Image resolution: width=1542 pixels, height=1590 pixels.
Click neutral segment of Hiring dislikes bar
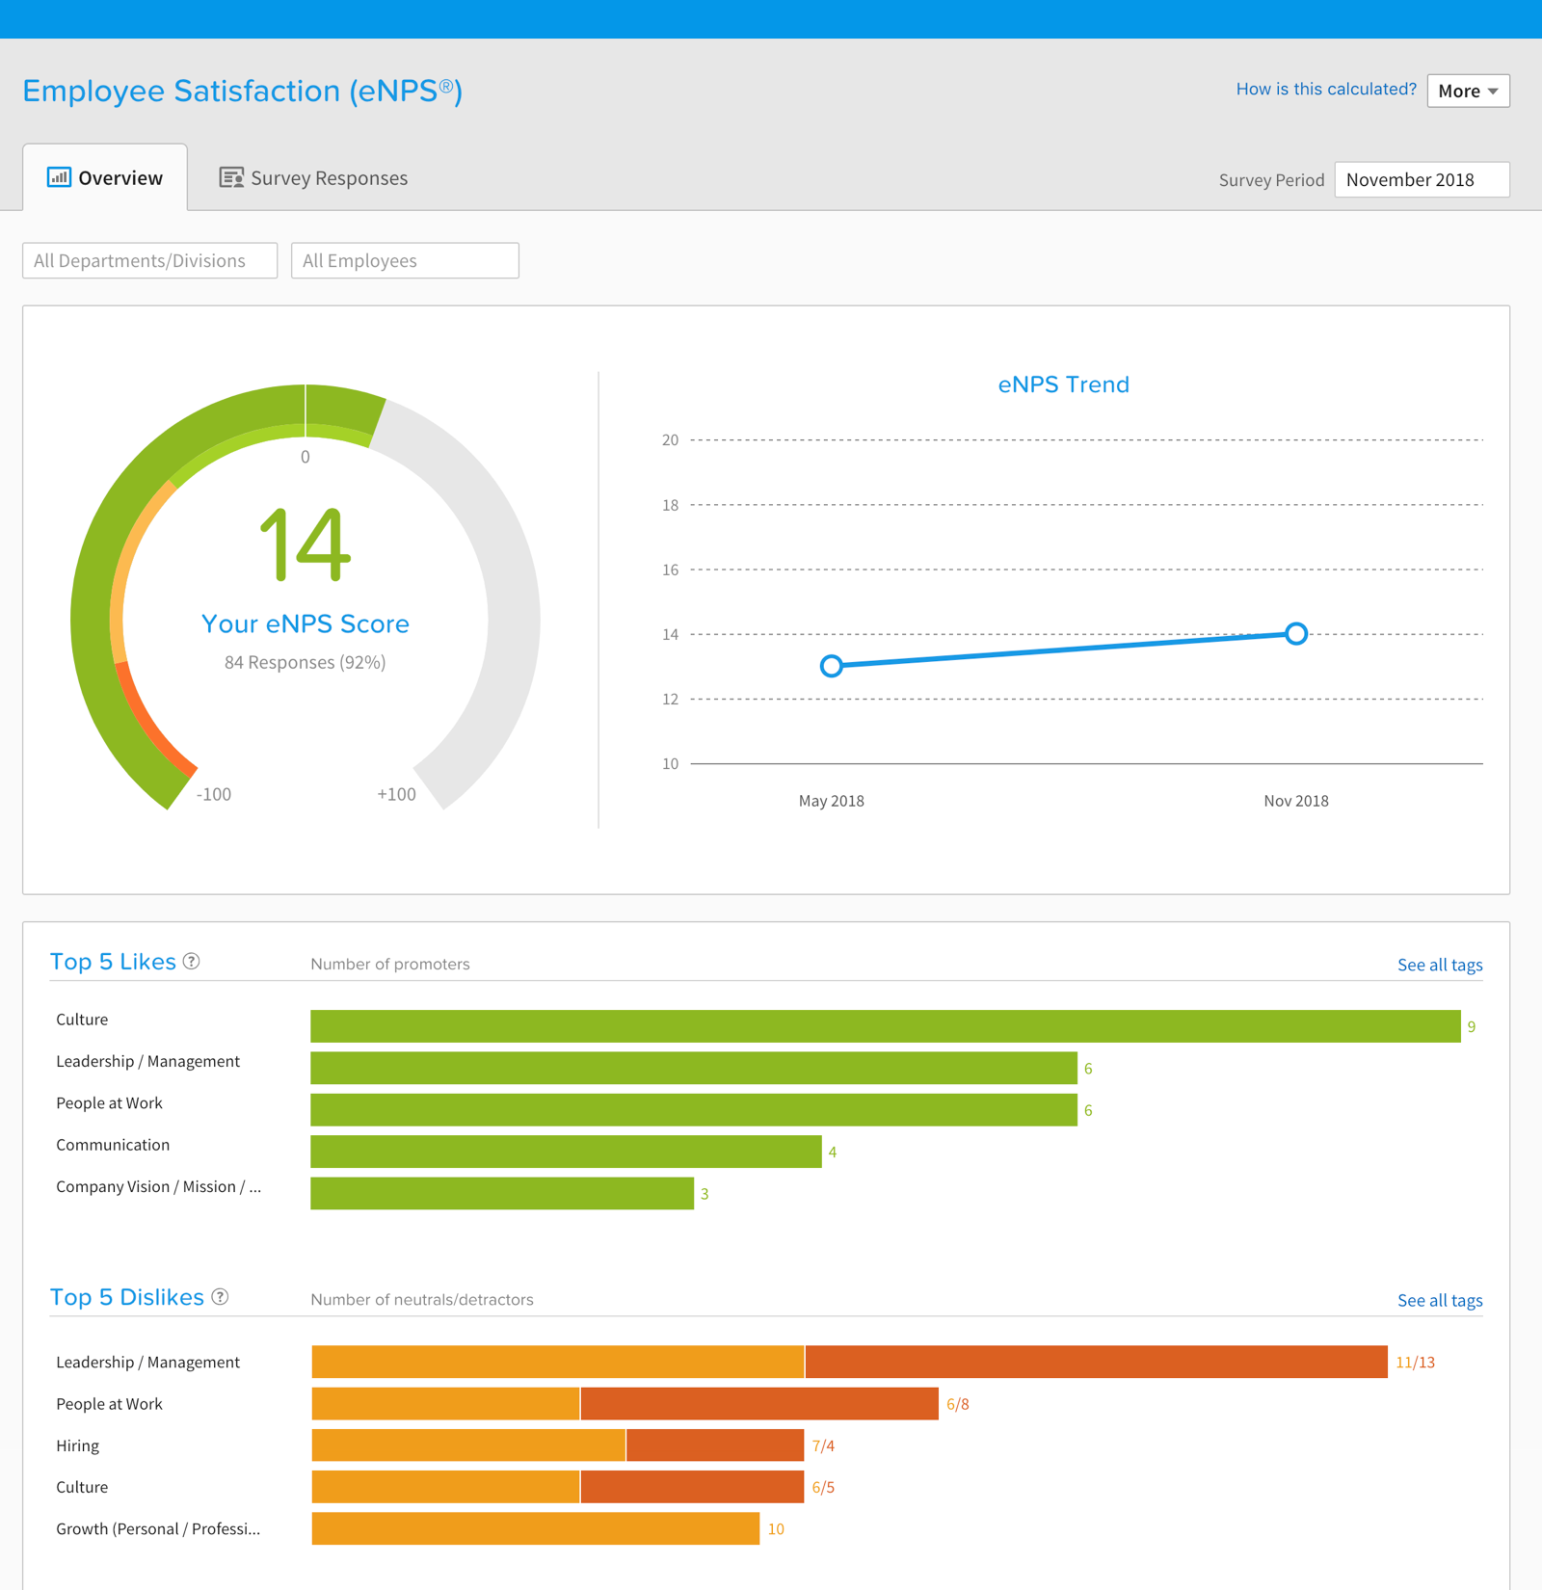(x=468, y=1445)
